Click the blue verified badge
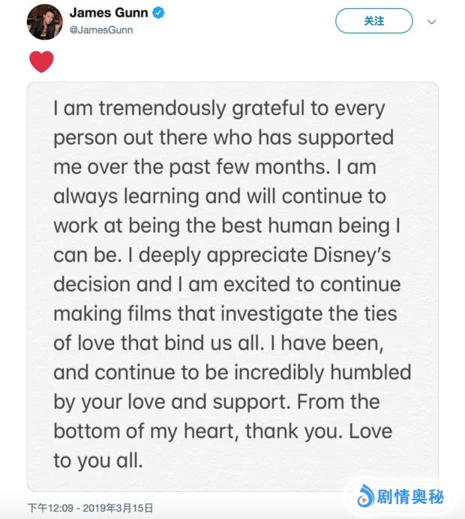Screen dimensions: 465x519 coord(157,14)
